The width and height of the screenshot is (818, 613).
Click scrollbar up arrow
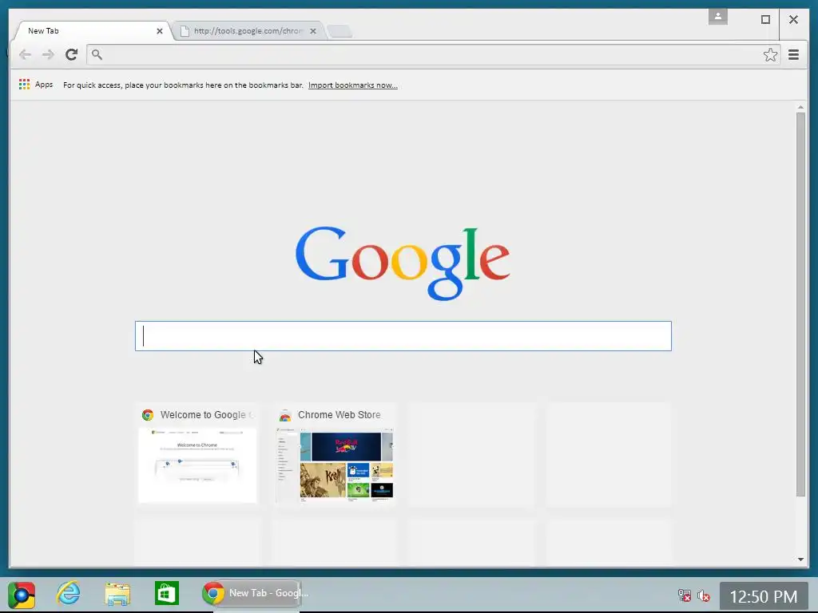pyautogui.click(x=800, y=107)
